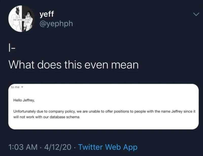
Task: Click the 4/12/20 date
Action: (58, 147)
